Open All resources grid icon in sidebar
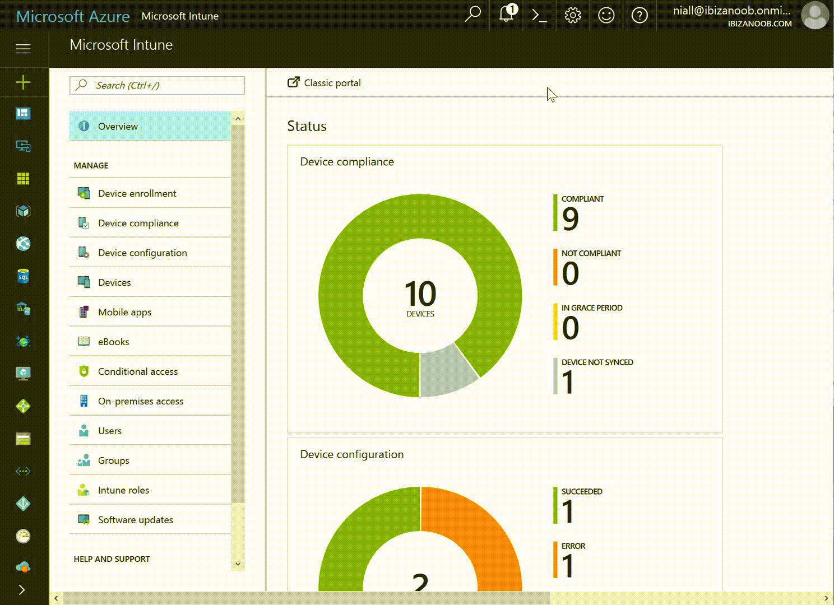The image size is (834, 605). (23, 179)
